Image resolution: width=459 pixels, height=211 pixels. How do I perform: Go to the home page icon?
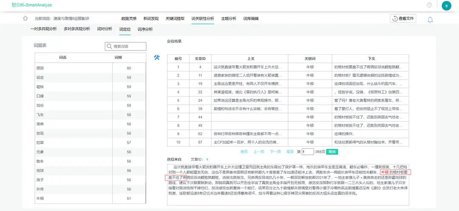pos(25,18)
